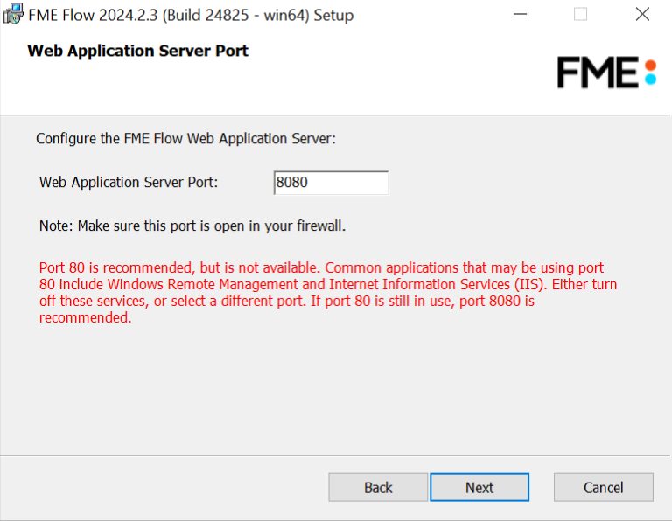The width and height of the screenshot is (672, 521).
Task: Click the bold Web Application Server Port heading
Action: tap(137, 51)
